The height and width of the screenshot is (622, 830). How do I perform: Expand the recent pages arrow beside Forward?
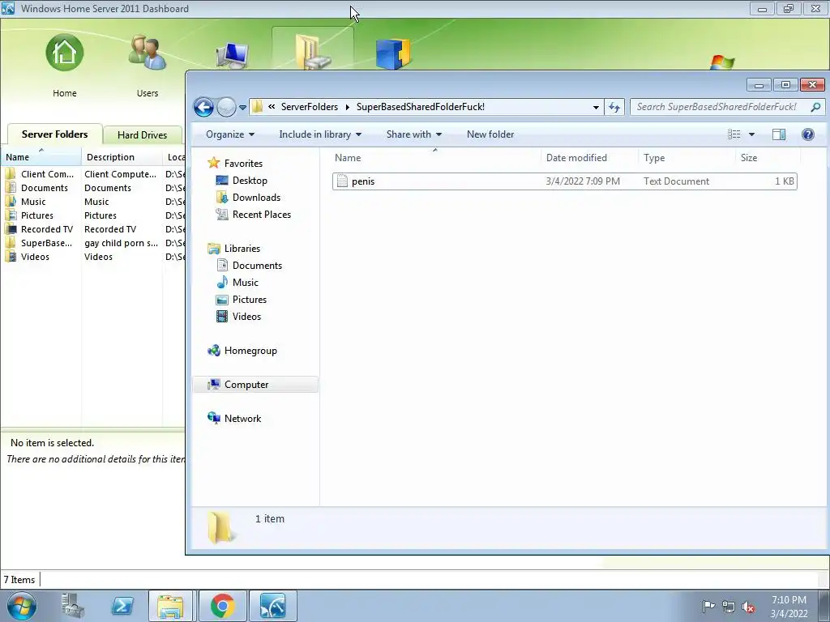click(242, 108)
